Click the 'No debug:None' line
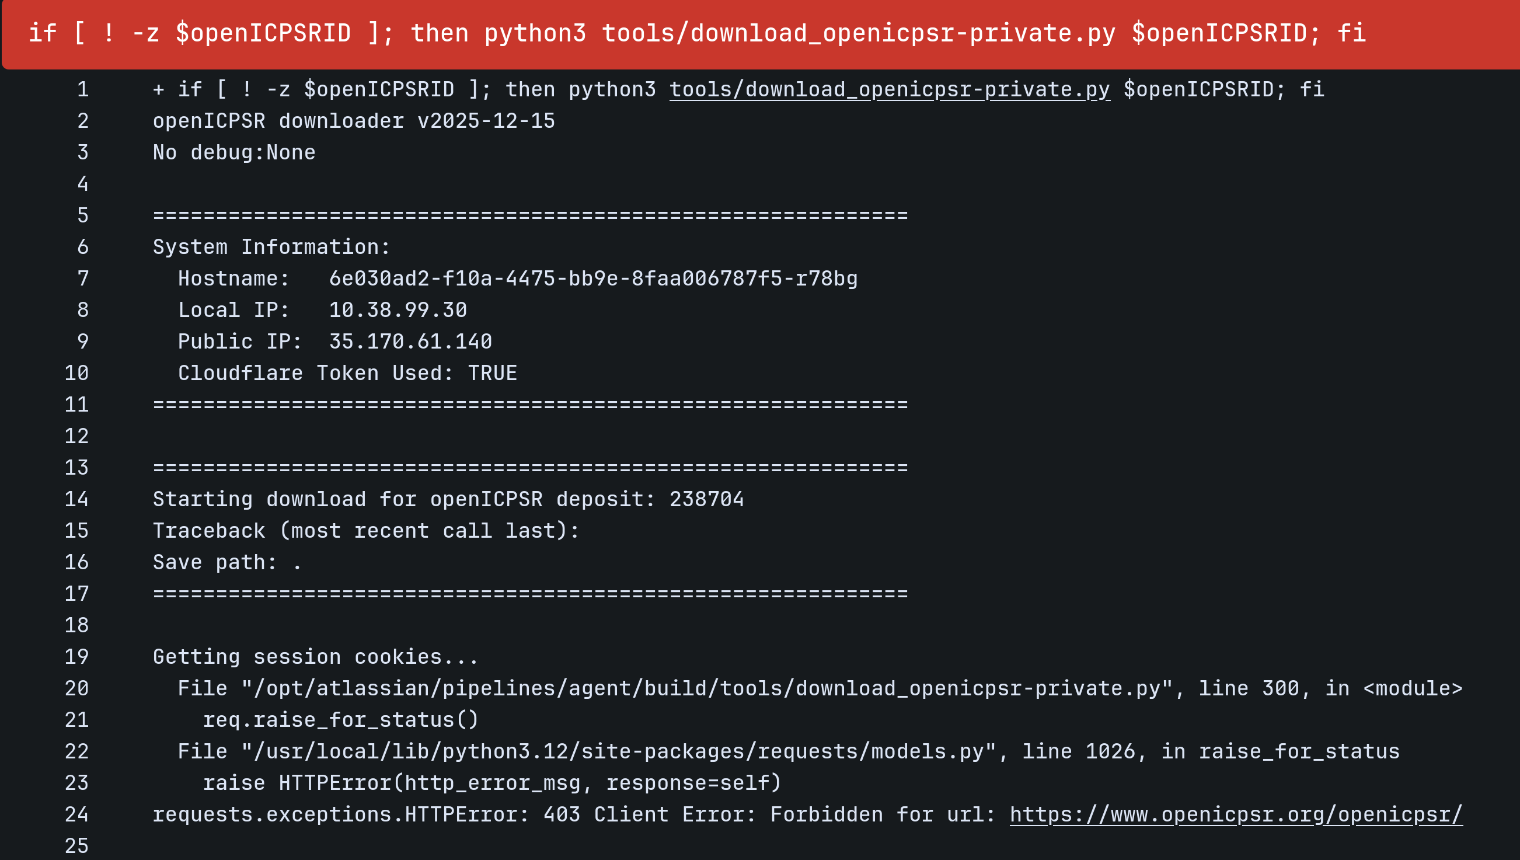Image resolution: width=1520 pixels, height=860 pixels. [x=234, y=152]
